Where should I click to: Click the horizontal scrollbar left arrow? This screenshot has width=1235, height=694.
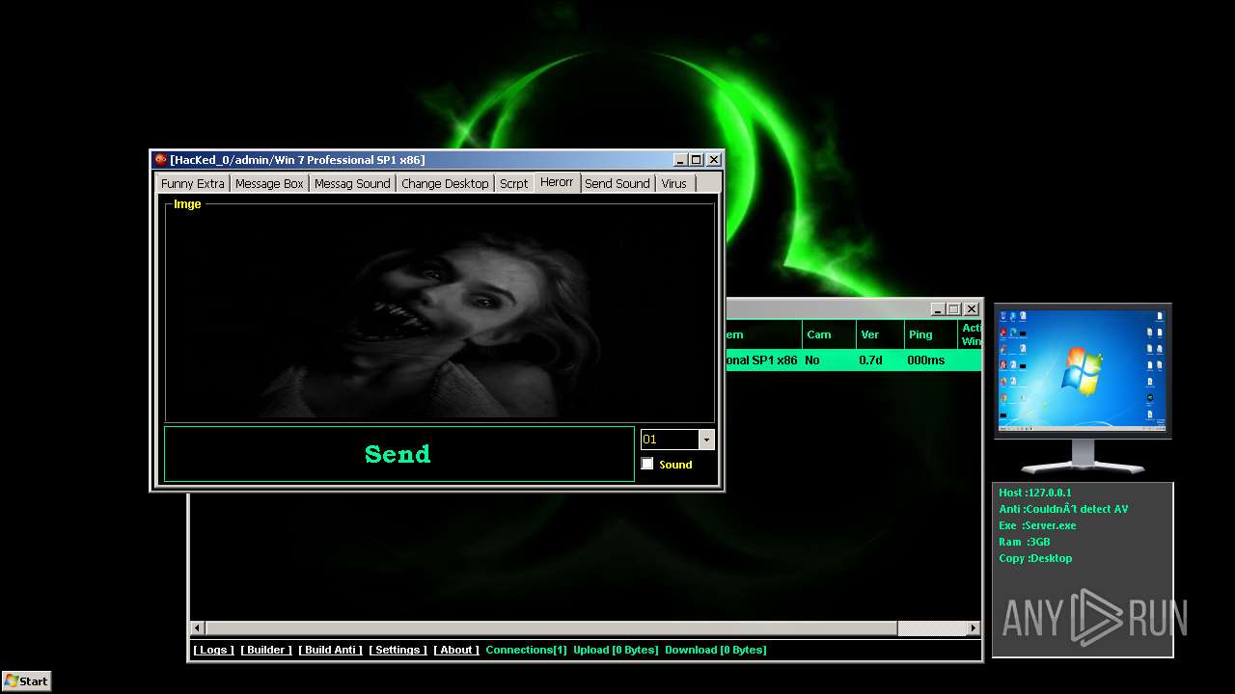tap(198, 628)
